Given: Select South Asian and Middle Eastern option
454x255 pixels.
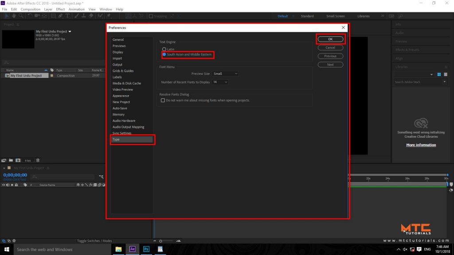Looking at the screenshot, I should [x=164, y=54].
